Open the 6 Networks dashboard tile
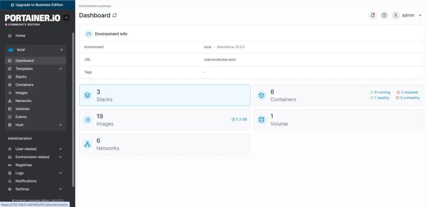 [164, 144]
